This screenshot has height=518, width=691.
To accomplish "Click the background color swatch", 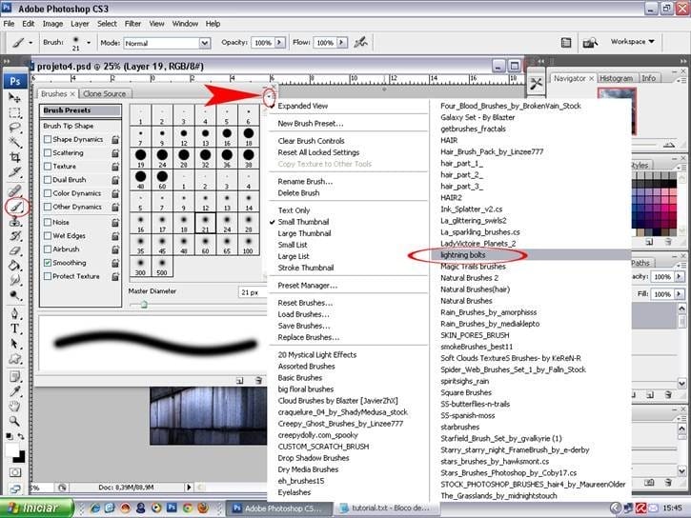I will 20,459.
